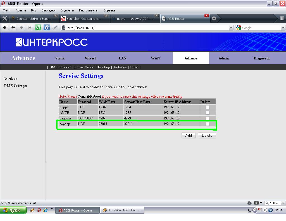
Task: Open the Правка menu
Action: pos(20,10)
